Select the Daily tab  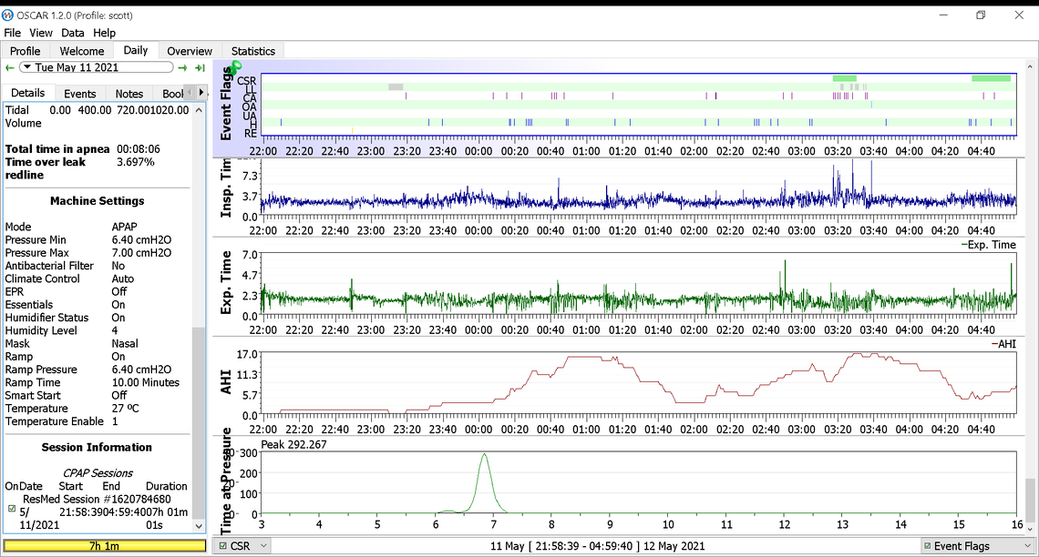[x=135, y=50]
